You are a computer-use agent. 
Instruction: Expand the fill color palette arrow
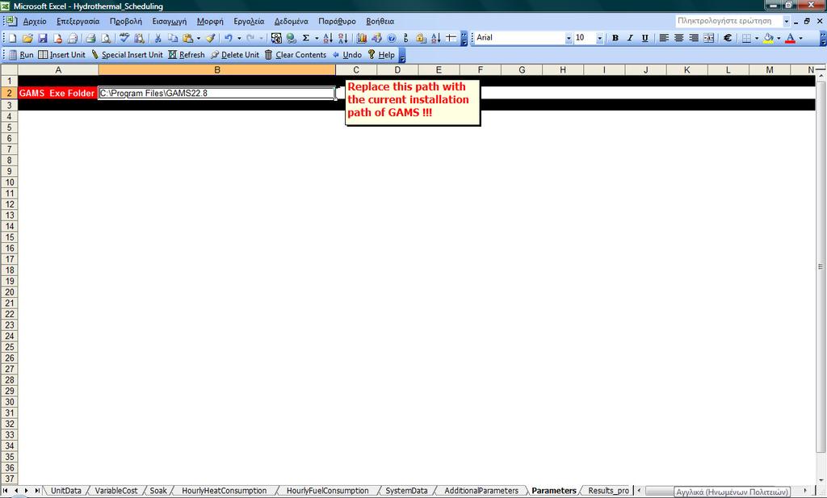pyautogui.click(x=779, y=38)
